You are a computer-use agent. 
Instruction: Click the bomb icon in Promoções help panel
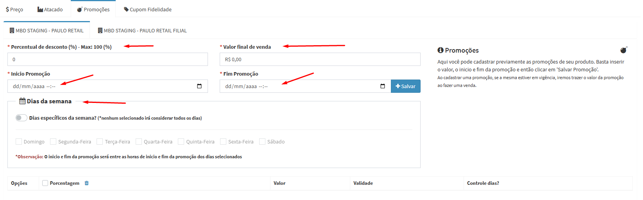click(623, 50)
